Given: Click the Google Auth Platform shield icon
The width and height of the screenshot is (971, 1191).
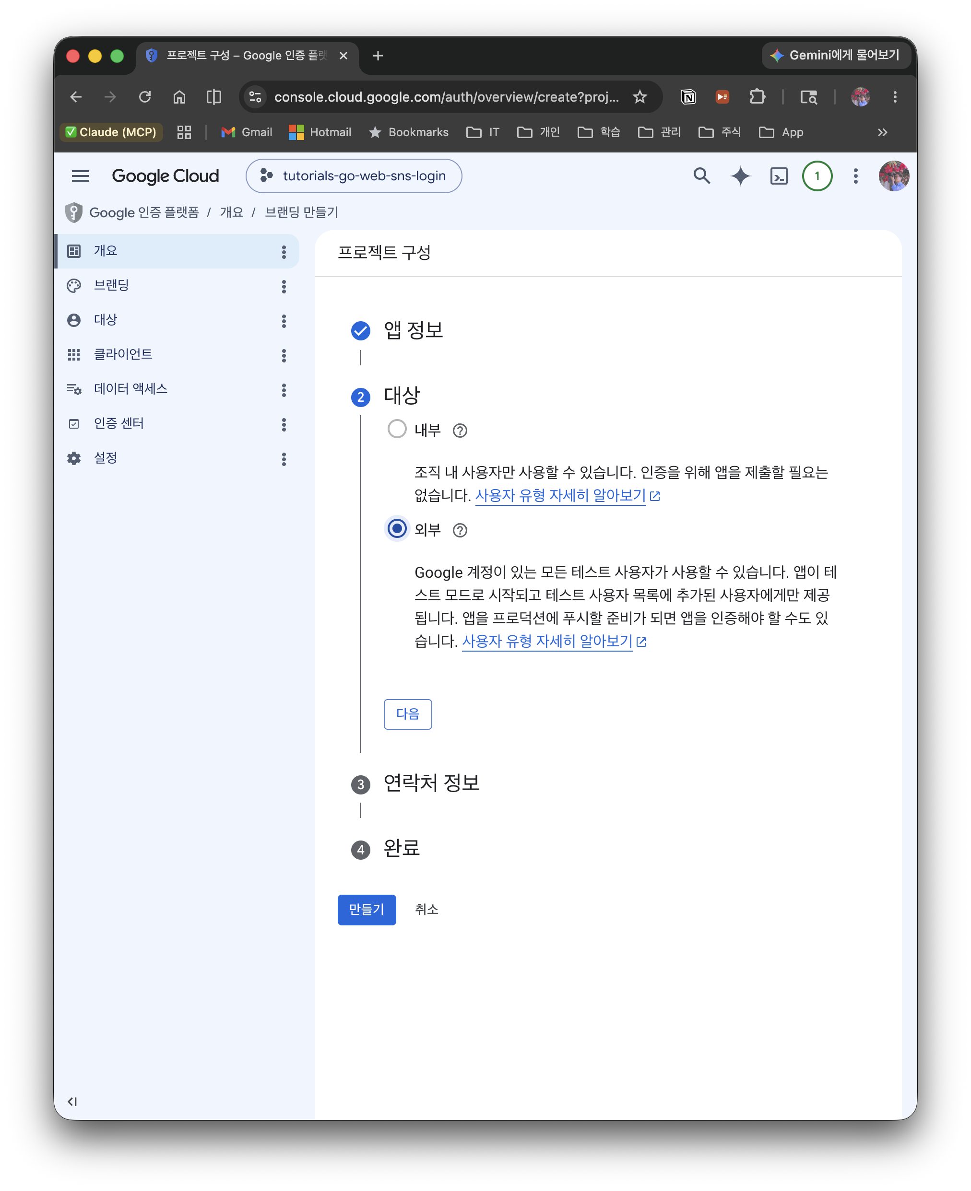Looking at the screenshot, I should (74, 212).
